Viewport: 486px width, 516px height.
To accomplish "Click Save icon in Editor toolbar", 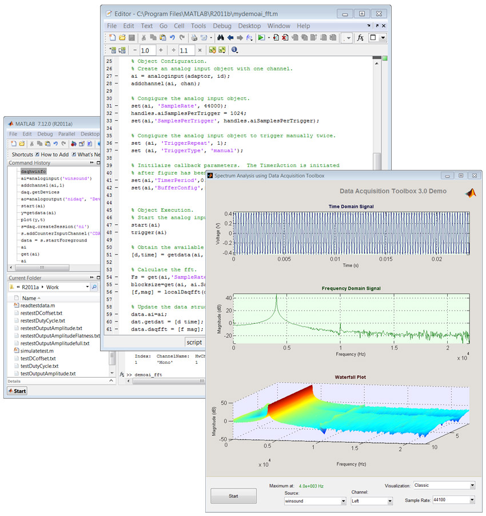I will [x=132, y=38].
